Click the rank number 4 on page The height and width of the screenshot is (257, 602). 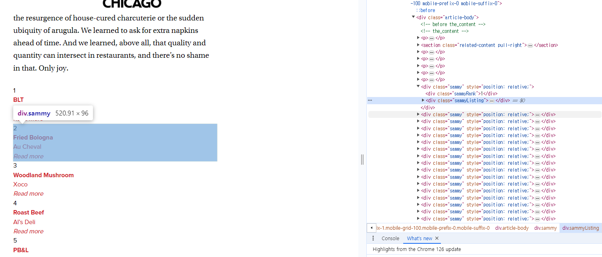click(15, 203)
